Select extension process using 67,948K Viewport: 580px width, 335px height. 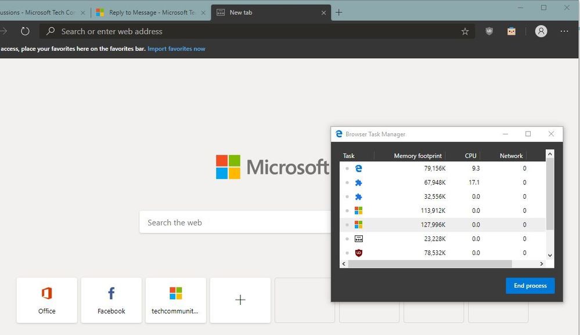[442, 183]
